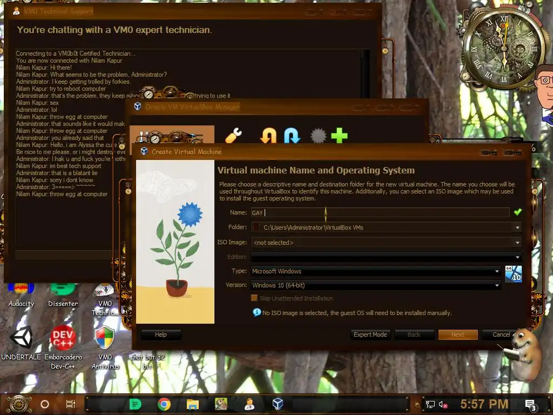The image size is (553, 415).
Task: Click the Name field containing GAY
Action: (x=380, y=212)
